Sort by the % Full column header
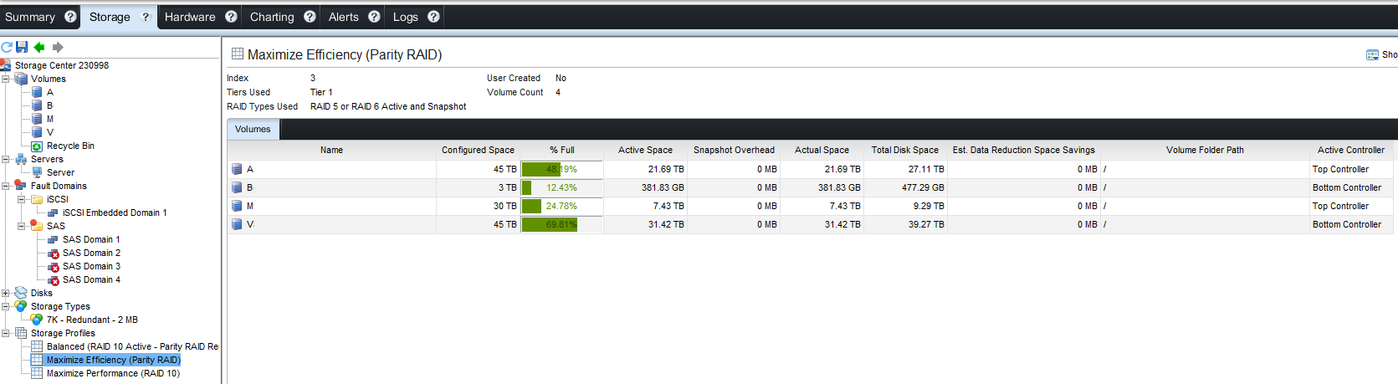The width and height of the screenshot is (1398, 384). coord(561,150)
